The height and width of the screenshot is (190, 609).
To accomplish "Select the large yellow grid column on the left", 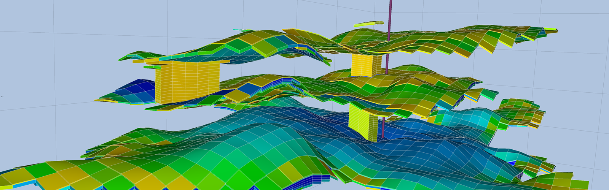I will click(x=187, y=83).
